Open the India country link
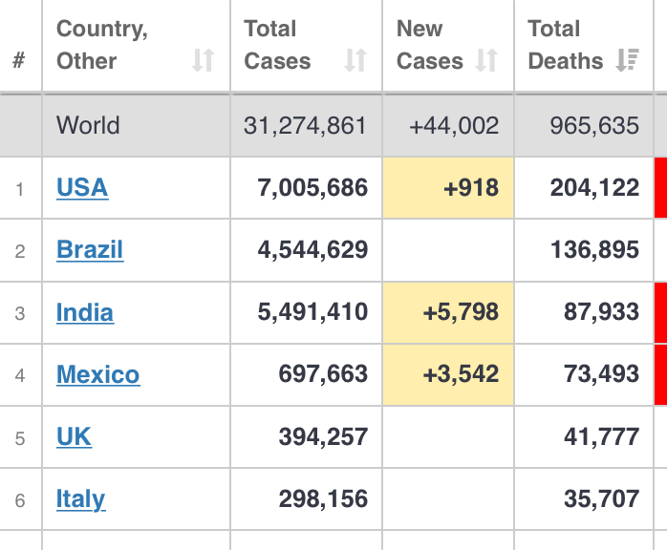The width and height of the screenshot is (667, 550). pos(85,312)
